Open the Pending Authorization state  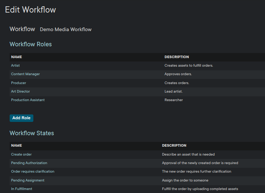click(x=29, y=163)
